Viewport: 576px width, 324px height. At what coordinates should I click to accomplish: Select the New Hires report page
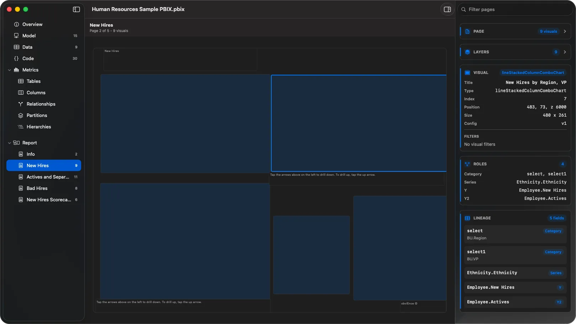(x=44, y=165)
